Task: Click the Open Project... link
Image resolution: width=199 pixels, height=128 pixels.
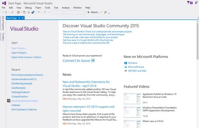Action: [x=20, y=53]
